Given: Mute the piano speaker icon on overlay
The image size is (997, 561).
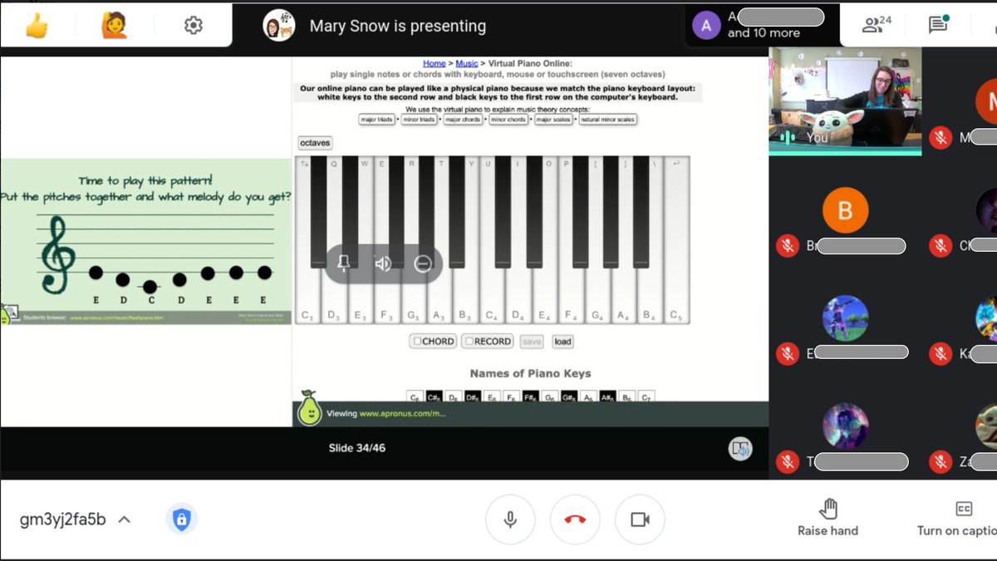Looking at the screenshot, I should click(x=384, y=263).
